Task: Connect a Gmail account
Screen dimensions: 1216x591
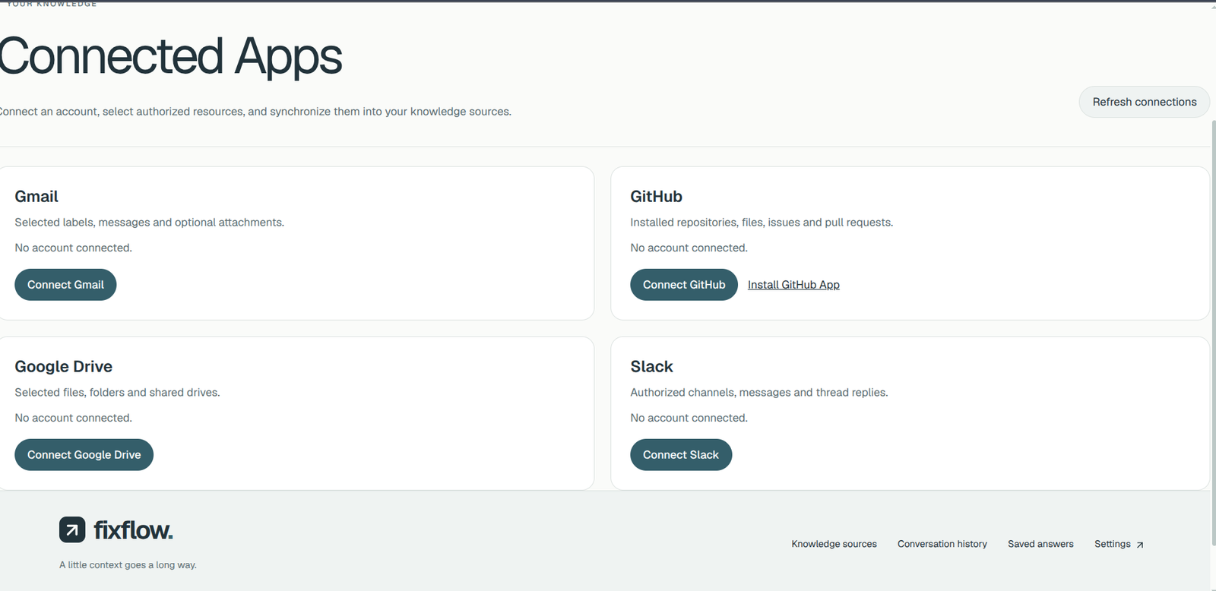Action: coord(65,285)
